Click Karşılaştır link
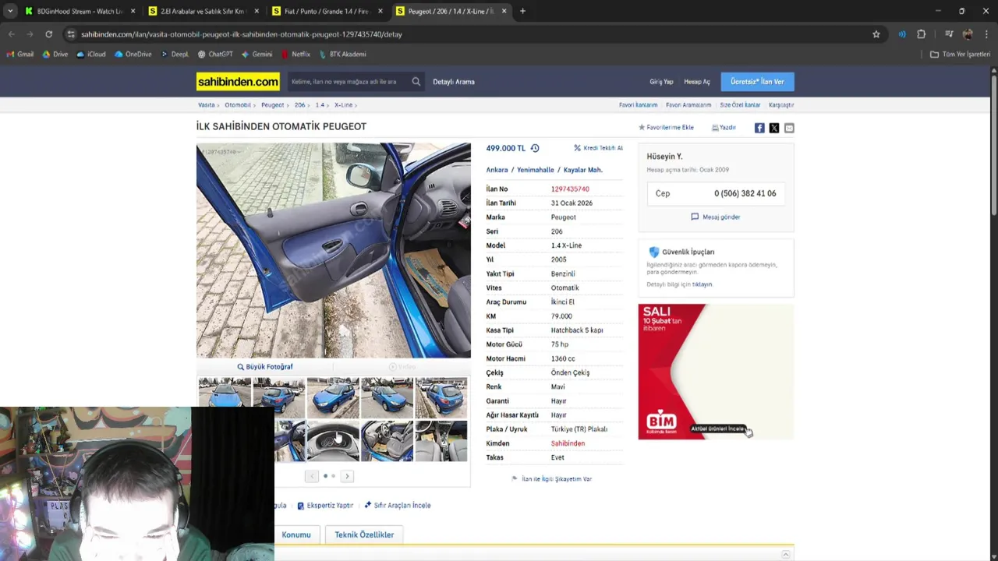Screen dimensions: 998x561 [x=781, y=105]
